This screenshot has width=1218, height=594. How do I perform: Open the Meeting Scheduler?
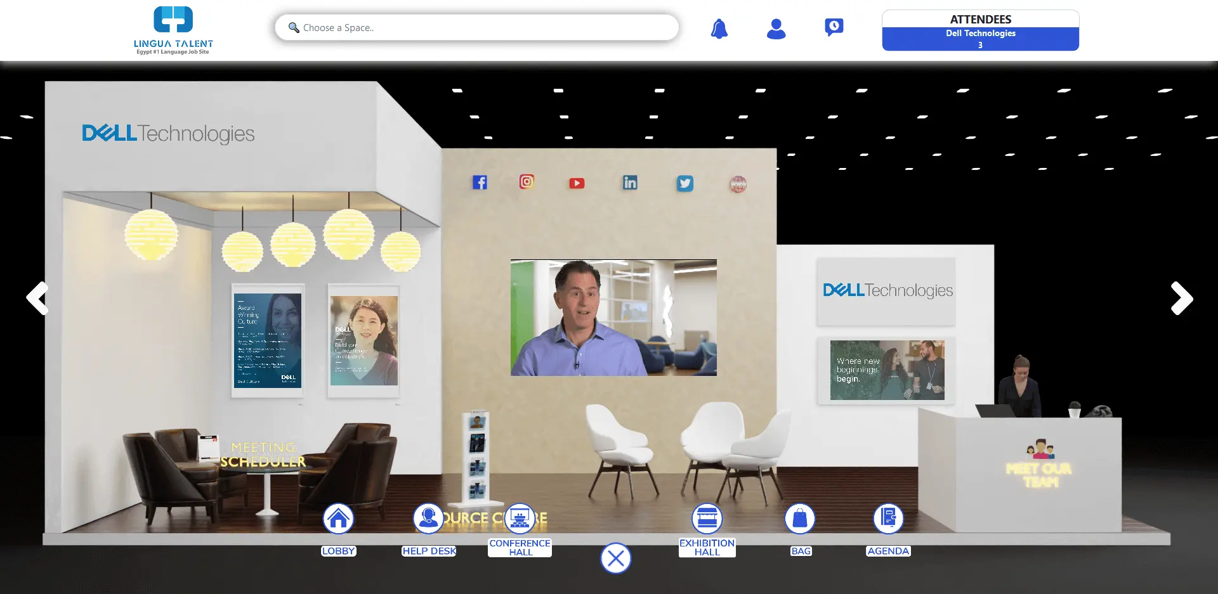click(x=263, y=455)
